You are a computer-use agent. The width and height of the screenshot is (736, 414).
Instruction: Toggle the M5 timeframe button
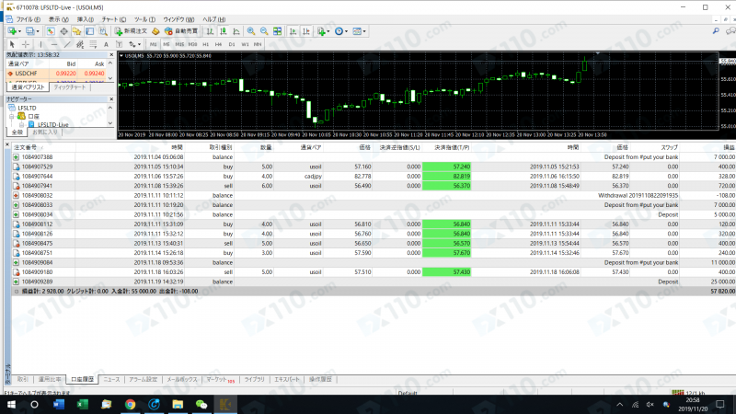(x=167, y=43)
